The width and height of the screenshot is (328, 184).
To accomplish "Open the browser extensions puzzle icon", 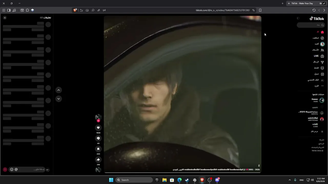I will 27,10.
